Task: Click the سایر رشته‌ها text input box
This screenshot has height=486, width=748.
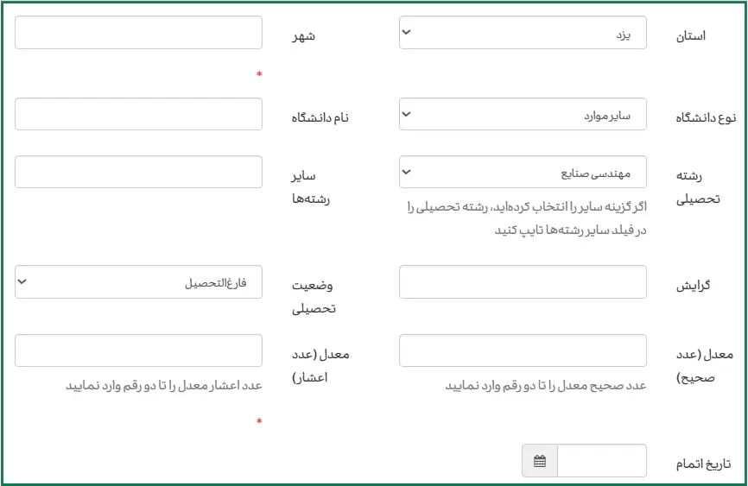Action: [138, 172]
